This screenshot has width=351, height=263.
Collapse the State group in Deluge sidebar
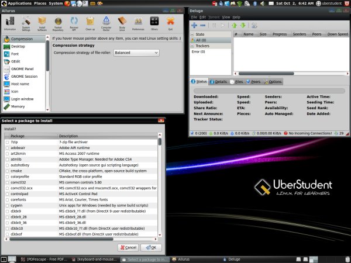pyautogui.click(x=192, y=34)
